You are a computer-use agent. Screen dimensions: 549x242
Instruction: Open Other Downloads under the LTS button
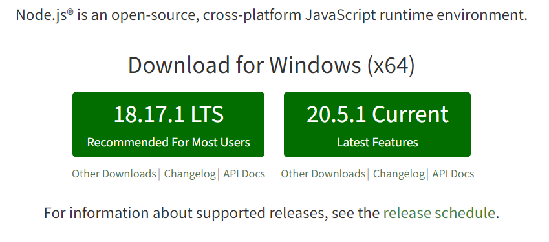click(114, 174)
